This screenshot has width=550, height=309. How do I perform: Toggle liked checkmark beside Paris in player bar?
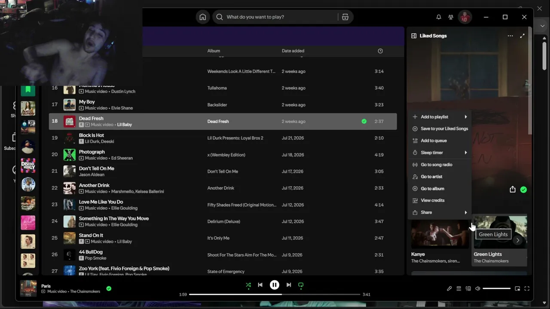tap(109, 288)
